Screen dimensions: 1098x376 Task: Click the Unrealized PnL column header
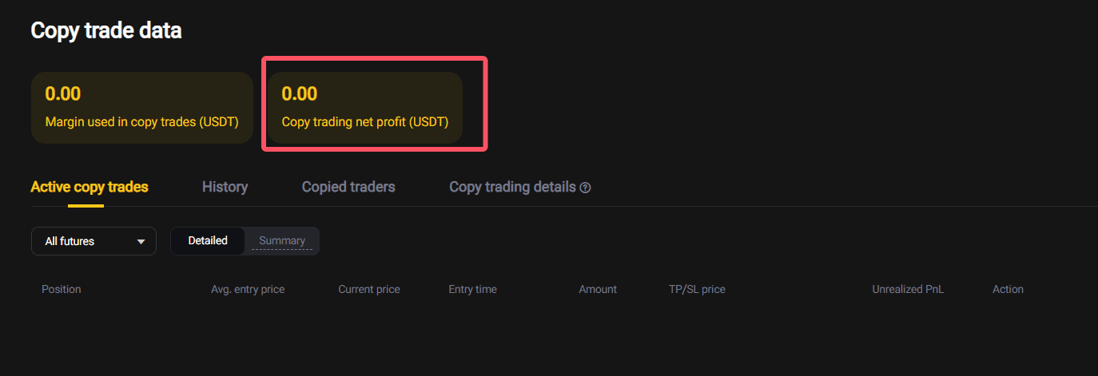908,289
